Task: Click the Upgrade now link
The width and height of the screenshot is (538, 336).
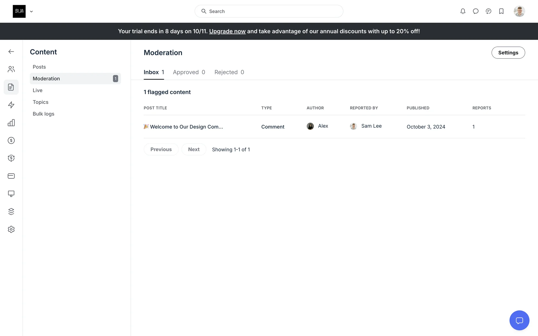Action: click(227, 31)
